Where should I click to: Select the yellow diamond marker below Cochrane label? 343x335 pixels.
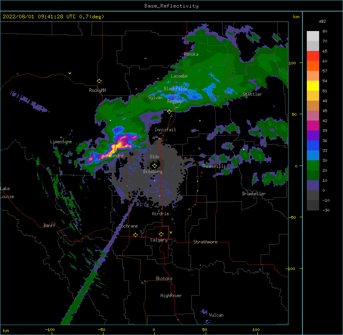(135, 235)
